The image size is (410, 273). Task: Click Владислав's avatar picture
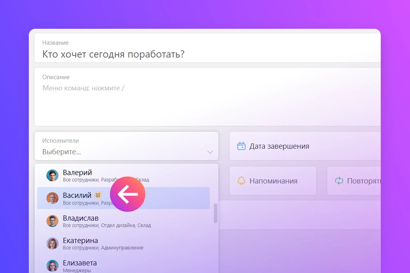click(x=52, y=221)
